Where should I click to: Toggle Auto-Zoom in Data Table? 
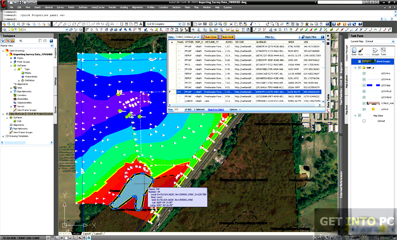coord(209,37)
